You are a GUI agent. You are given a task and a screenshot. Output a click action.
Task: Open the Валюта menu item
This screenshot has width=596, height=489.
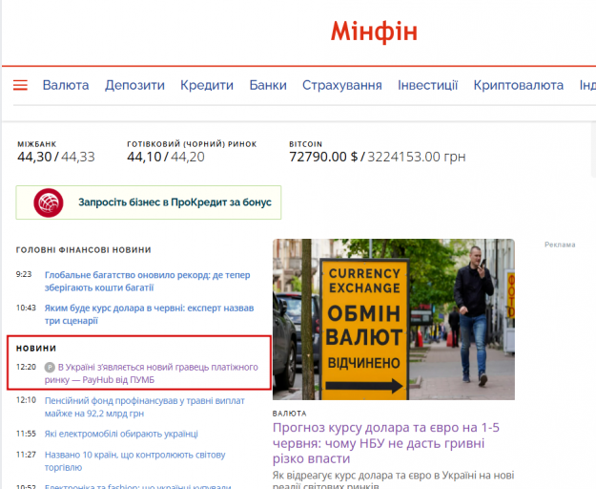click(66, 85)
